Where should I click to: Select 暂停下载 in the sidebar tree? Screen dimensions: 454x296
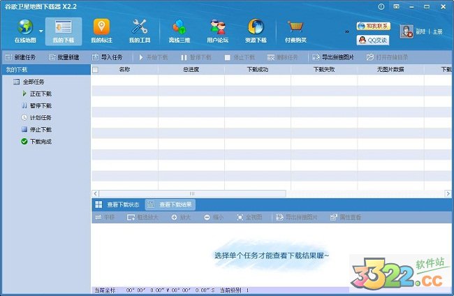coord(37,105)
